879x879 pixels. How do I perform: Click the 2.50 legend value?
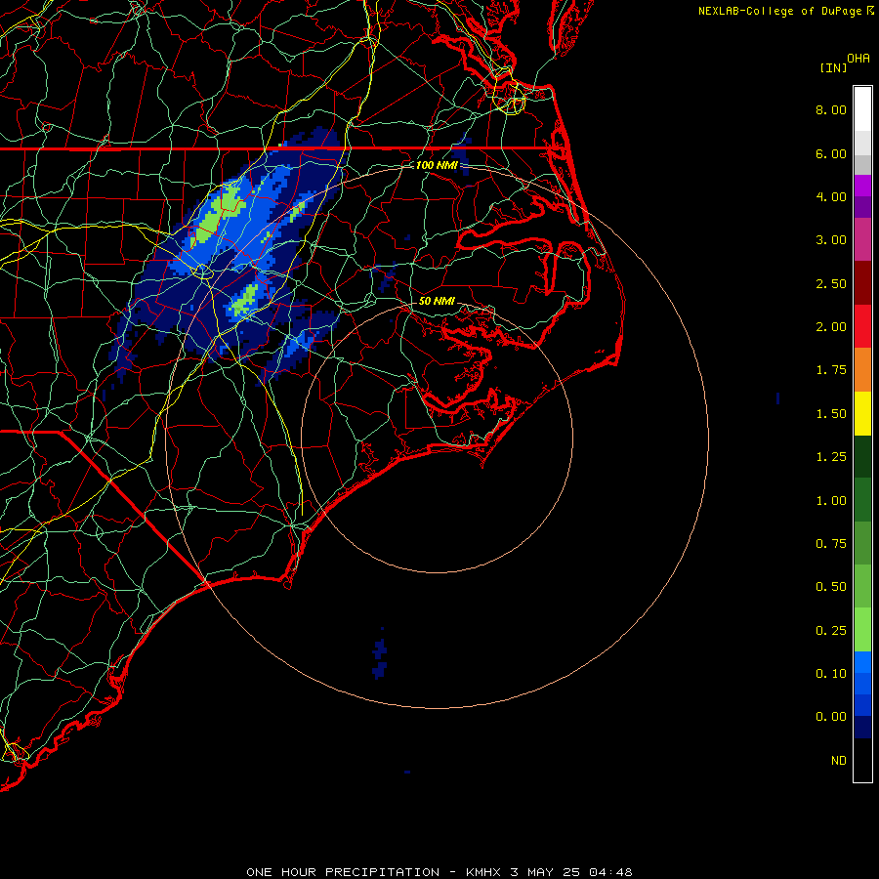[x=831, y=283]
